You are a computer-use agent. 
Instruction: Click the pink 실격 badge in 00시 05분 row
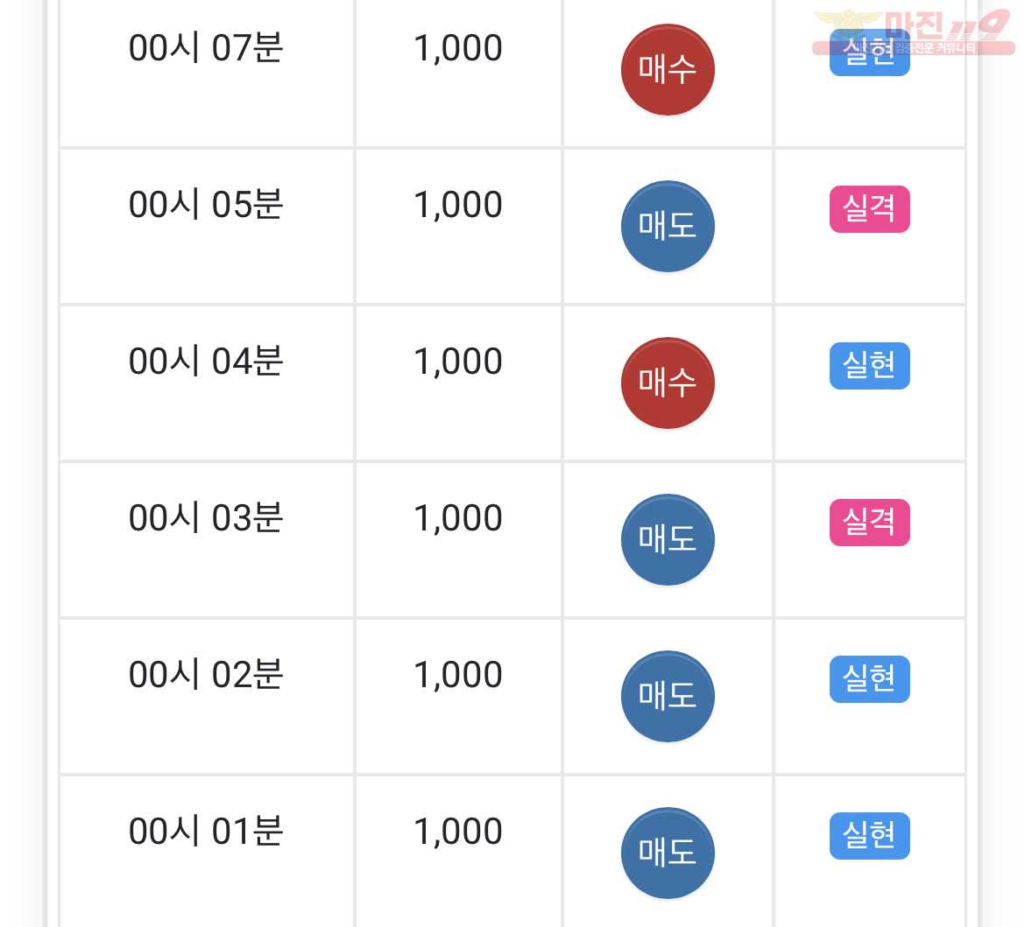coord(869,209)
